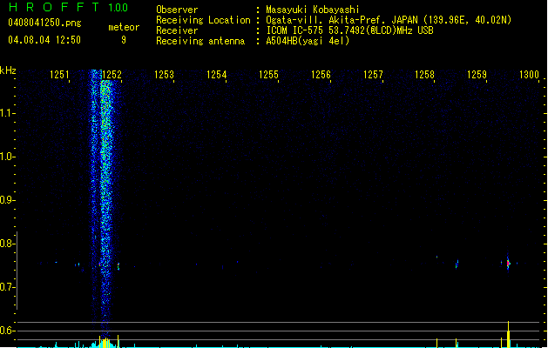Click the 1257 time axis label

(373, 75)
